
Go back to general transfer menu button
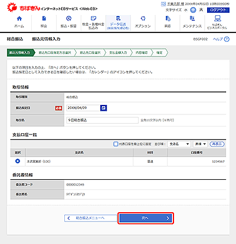[91, 218]
